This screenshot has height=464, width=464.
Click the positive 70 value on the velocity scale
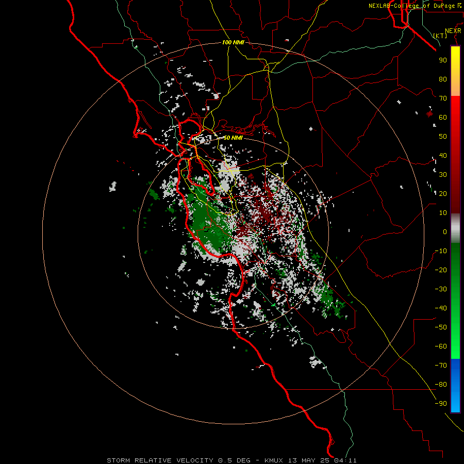click(x=443, y=98)
